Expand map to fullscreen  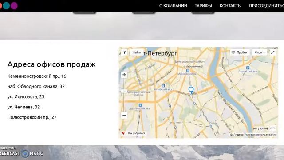click(272, 52)
